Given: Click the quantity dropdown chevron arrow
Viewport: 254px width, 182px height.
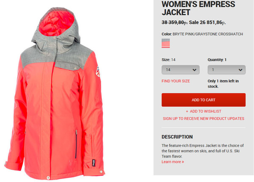Looking at the screenshot, I should (x=240, y=70).
